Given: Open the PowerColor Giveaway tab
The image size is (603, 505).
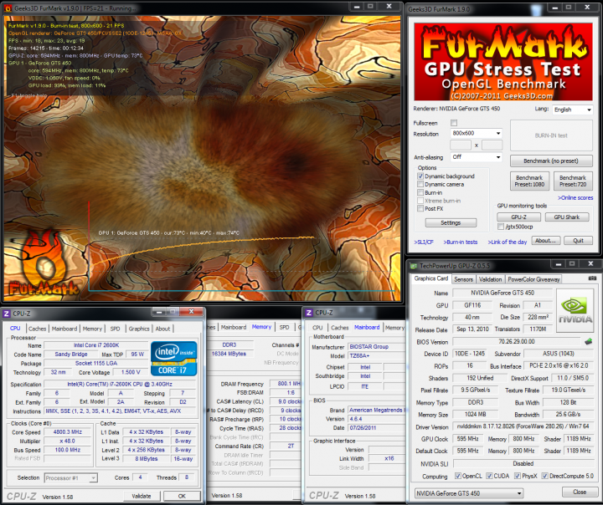Looking at the screenshot, I should (533, 279).
